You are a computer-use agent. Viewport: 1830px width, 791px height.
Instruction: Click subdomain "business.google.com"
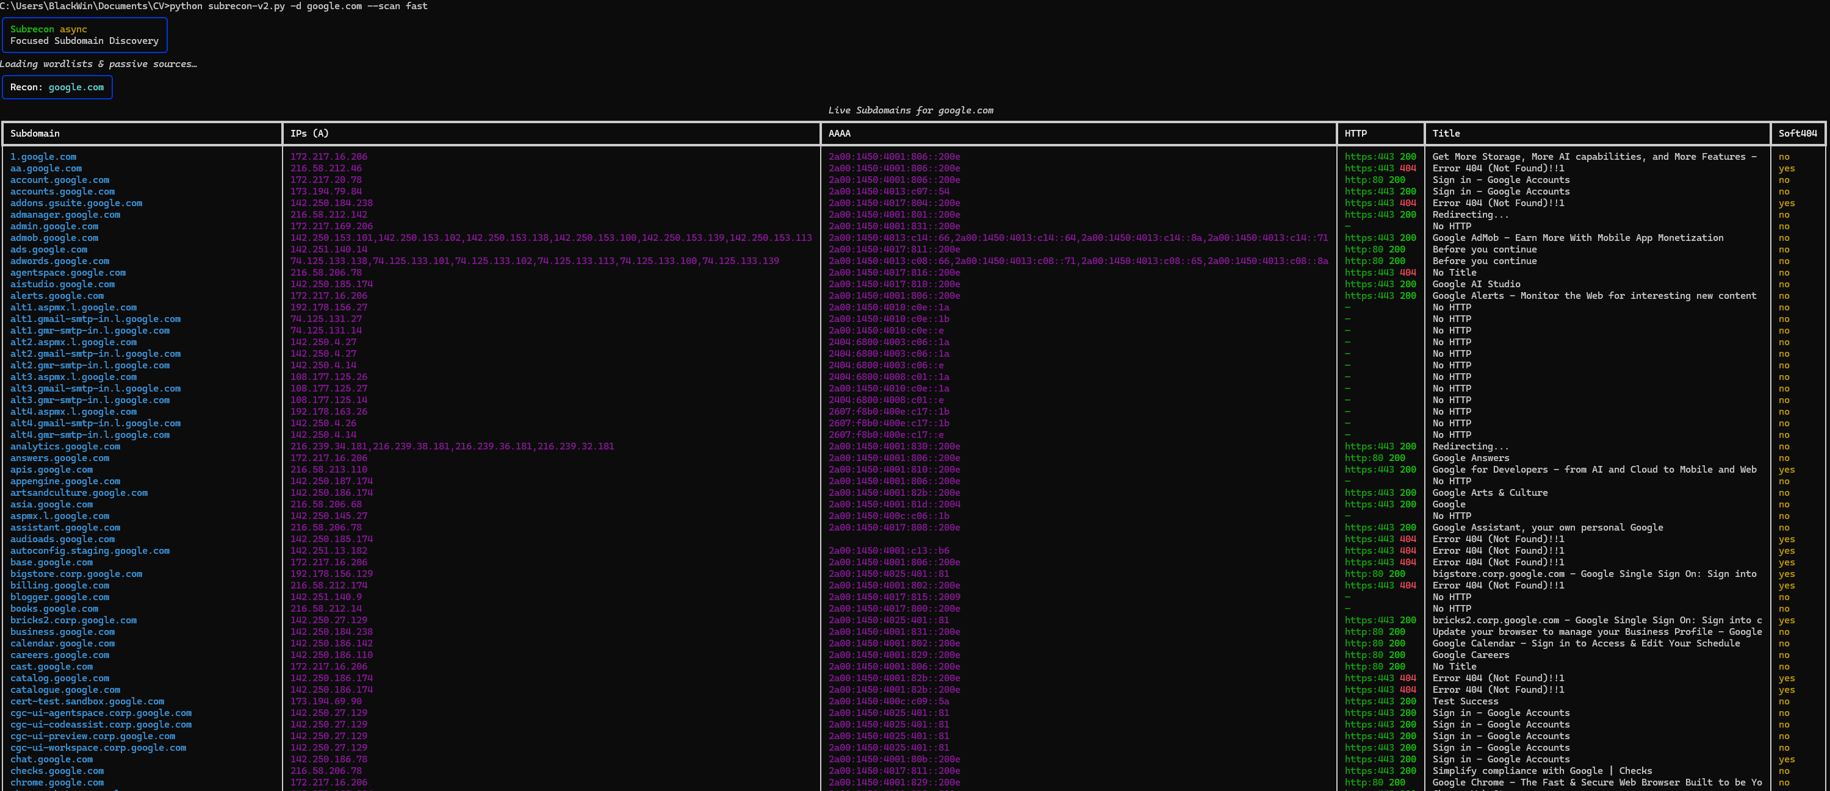pos(62,632)
